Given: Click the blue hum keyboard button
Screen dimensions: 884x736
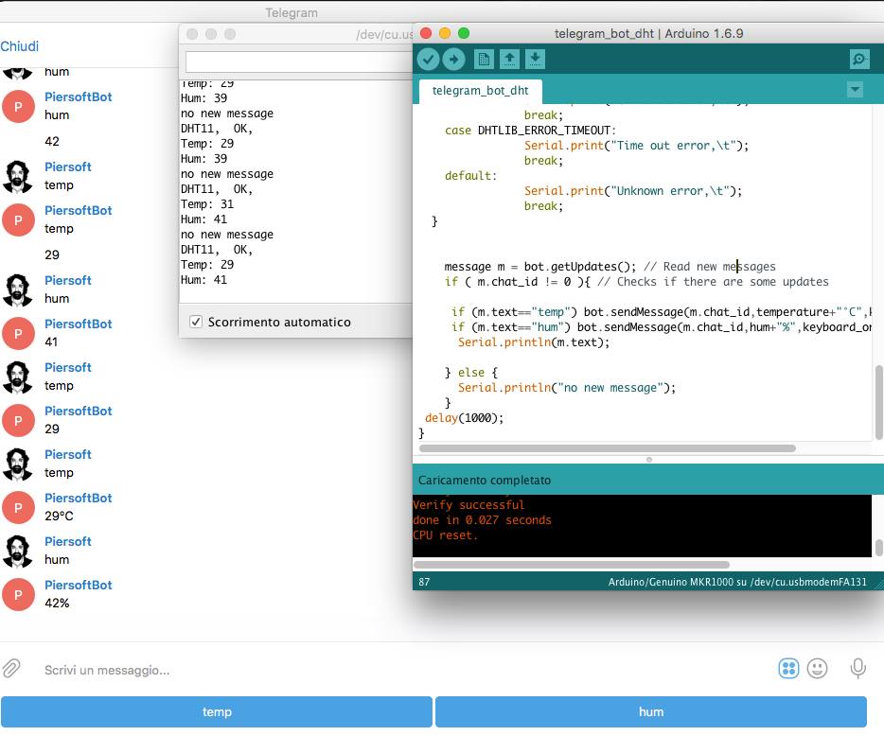Looking at the screenshot, I should (650, 711).
